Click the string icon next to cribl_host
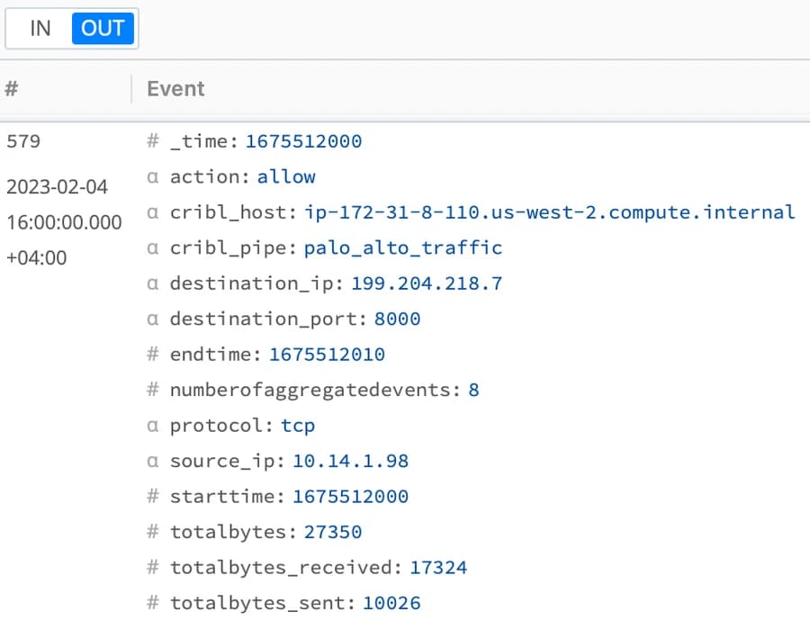810x620 pixels. (x=153, y=212)
